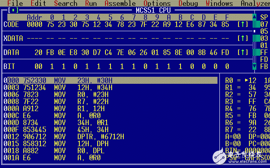Image resolution: width=270 pixels, height=168 pixels.
Task: Open the Windows menu
Action: click(219, 4)
